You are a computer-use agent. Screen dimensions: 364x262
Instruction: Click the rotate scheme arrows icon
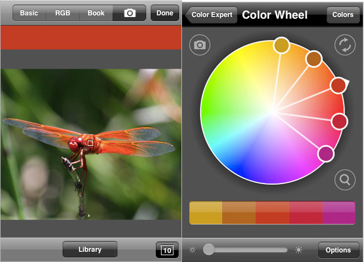coord(345,45)
